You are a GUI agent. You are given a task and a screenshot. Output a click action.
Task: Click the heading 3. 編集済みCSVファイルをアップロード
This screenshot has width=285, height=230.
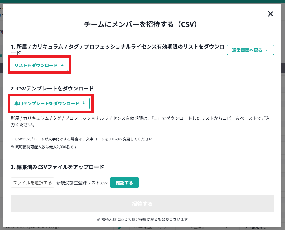coord(57,167)
